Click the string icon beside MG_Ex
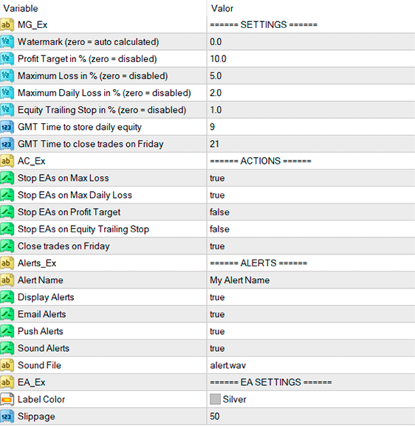 click(x=7, y=25)
